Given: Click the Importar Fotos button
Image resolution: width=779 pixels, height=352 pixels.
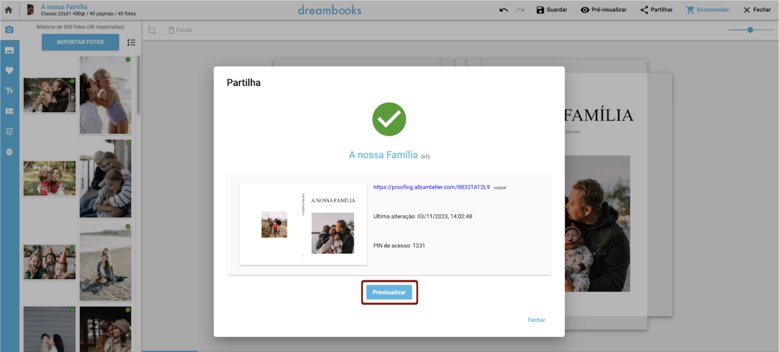Looking at the screenshot, I should click(x=80, y=42).
